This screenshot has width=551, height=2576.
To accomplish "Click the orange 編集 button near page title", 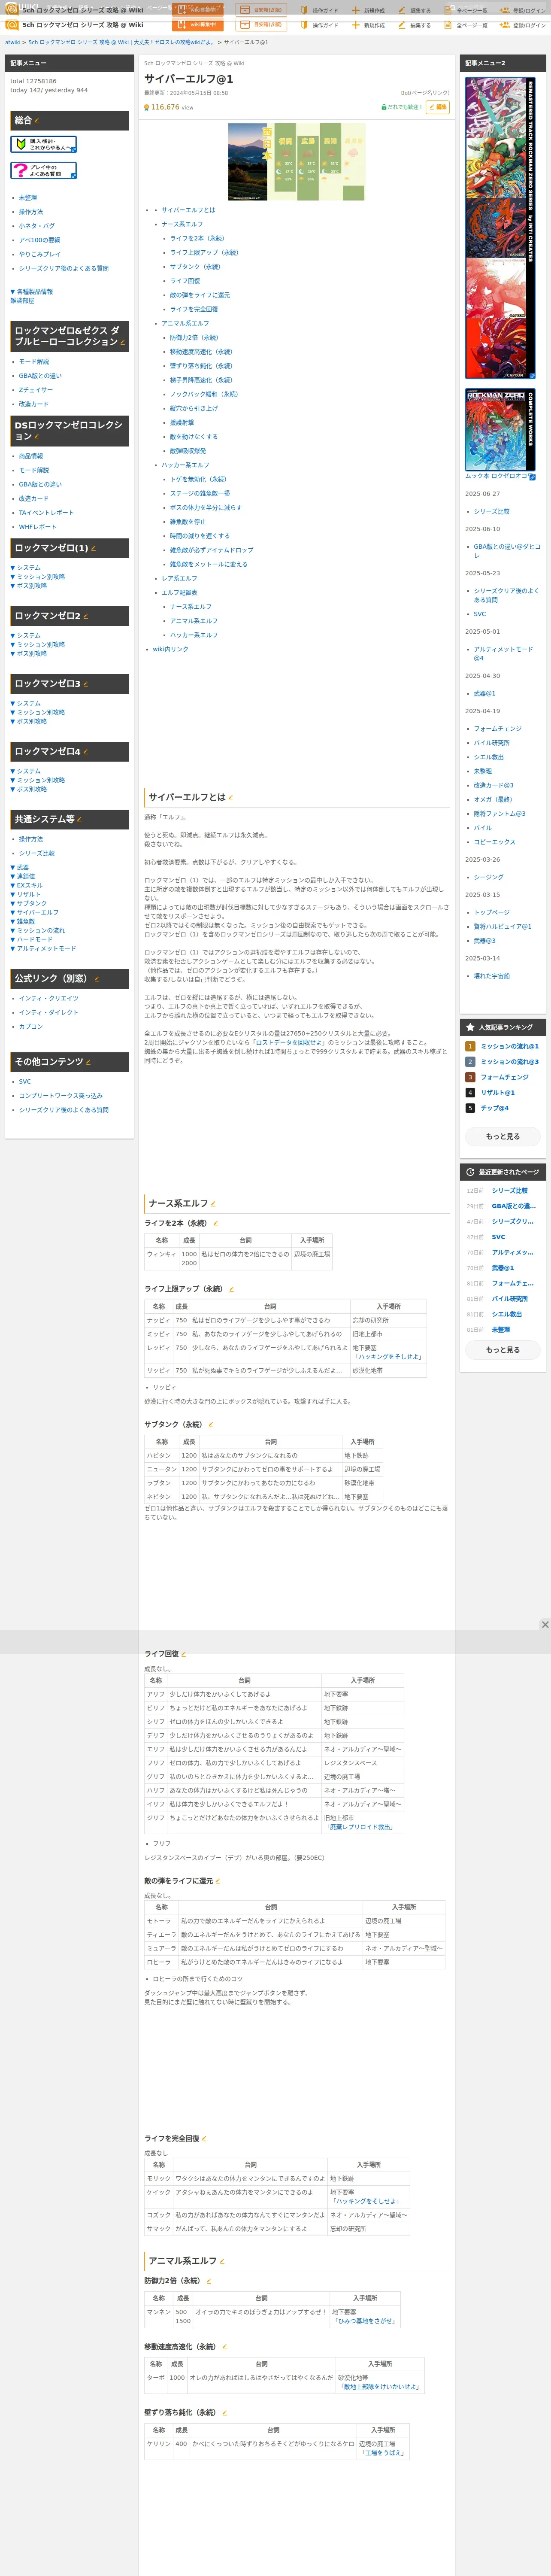I will [x=438, y=107].
